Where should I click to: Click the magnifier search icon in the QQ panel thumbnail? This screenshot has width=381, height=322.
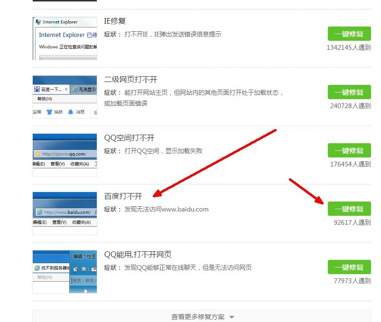[83, 270]
